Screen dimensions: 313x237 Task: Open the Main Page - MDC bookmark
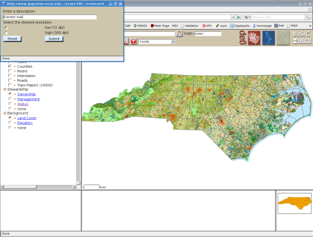tap(164, 26)
